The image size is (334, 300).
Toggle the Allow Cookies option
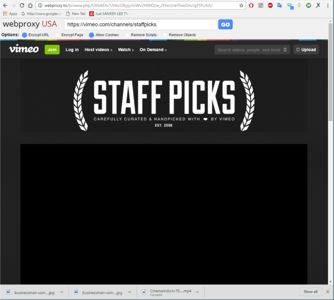click(91, 35)
